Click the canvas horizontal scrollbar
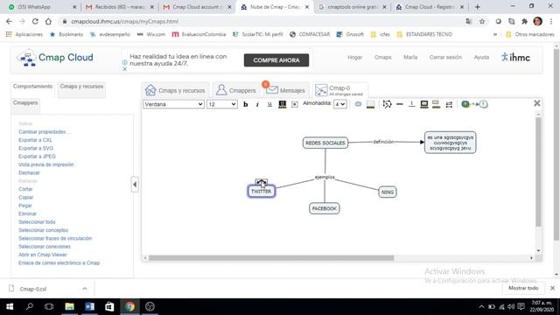This screenshot has width=560, height=315. click(x=271, y=258)
